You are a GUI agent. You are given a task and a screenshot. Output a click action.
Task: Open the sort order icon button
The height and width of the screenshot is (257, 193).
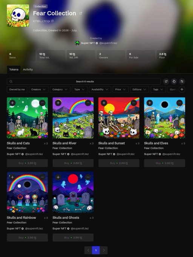[x=166, y=81]
